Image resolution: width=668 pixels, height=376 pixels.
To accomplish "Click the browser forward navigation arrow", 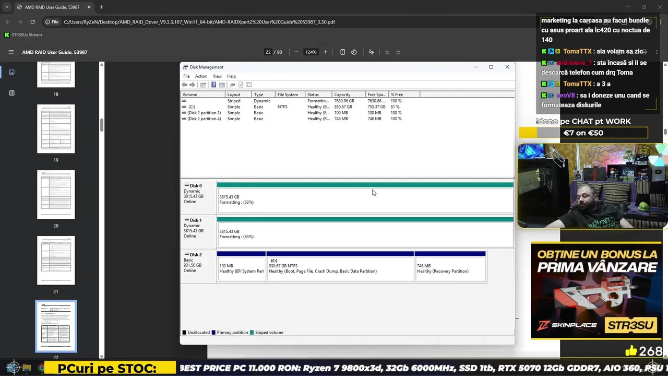I will coord(20,22).
